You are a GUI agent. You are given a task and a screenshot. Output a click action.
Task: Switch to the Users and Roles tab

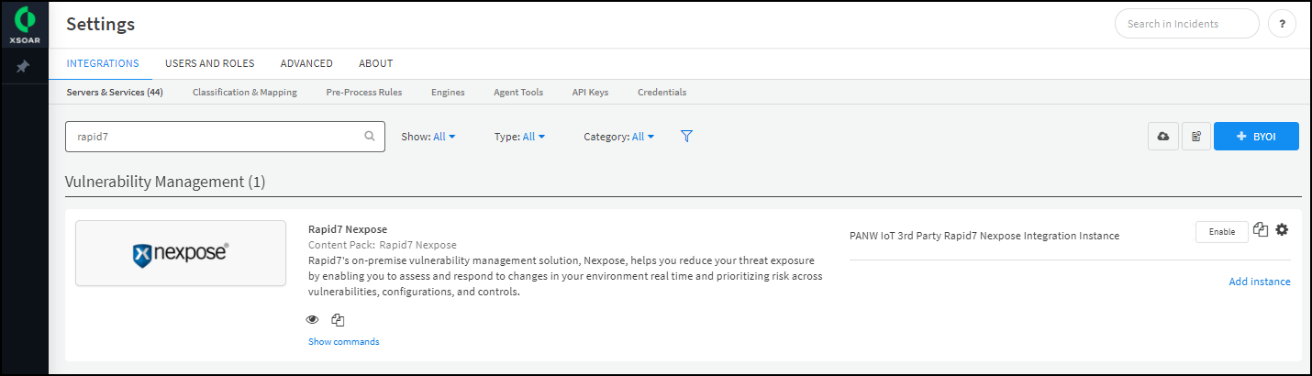coord(209,63)
